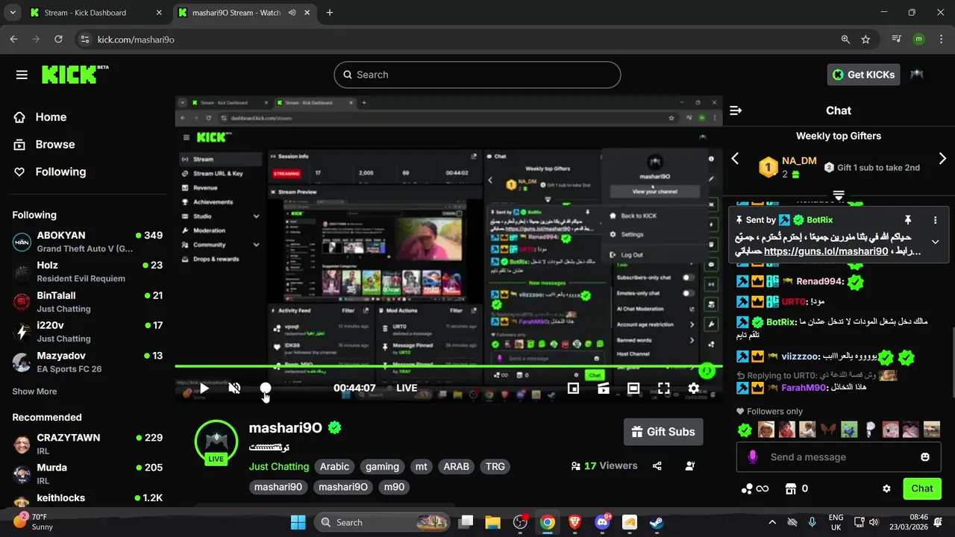Open recommended channel CRAZYTAWN

coord(87,445)
